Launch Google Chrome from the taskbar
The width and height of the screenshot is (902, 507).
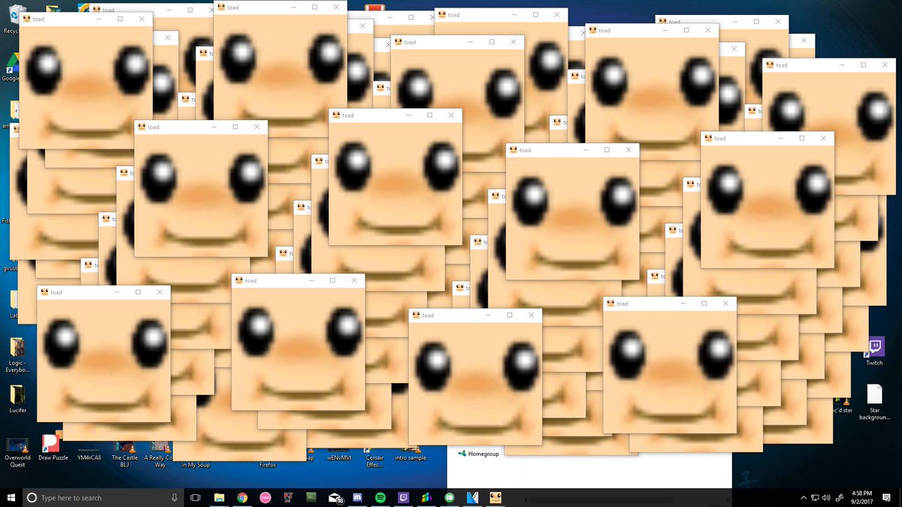tap(242, 497)
